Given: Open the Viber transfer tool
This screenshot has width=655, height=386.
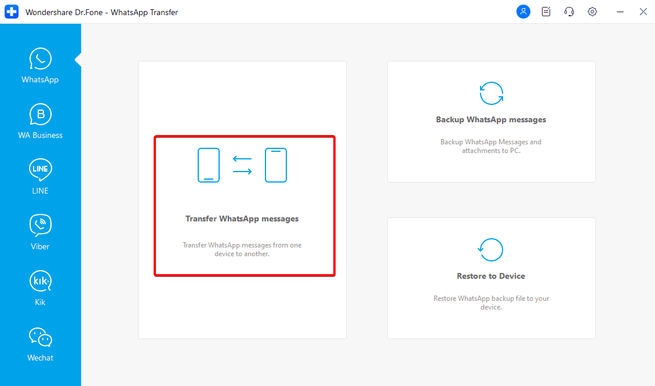Looking at the screenshot, I should pos(40,231).
